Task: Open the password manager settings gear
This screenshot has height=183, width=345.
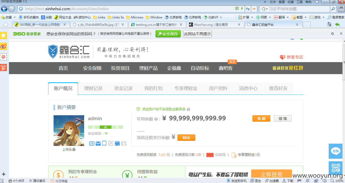Action: coord(332,34)
